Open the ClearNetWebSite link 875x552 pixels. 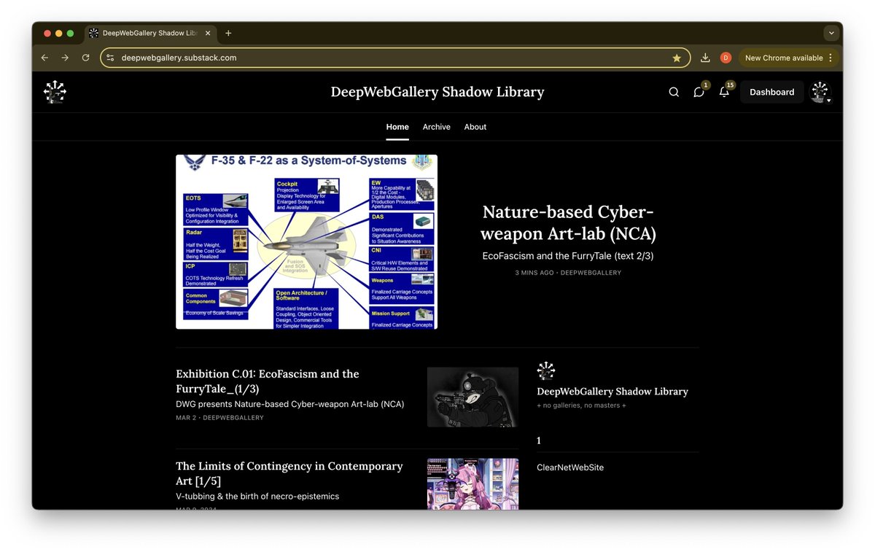pos(570,467)
